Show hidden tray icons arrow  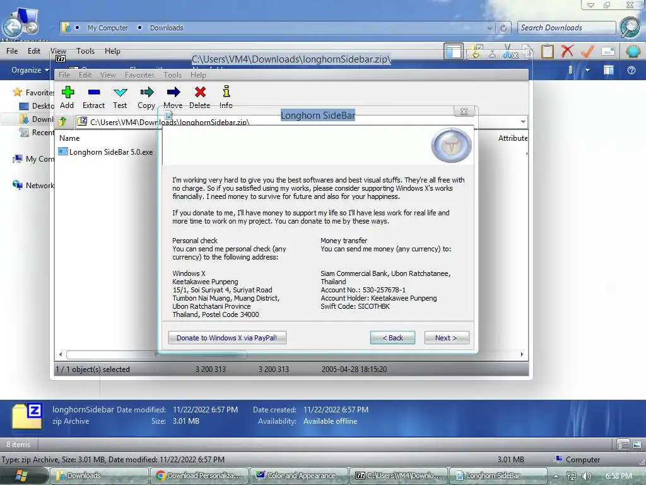556,476
